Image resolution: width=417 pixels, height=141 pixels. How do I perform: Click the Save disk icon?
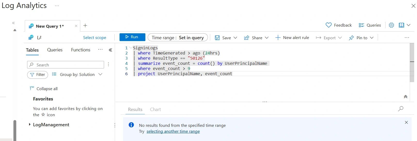pos(217,38)
